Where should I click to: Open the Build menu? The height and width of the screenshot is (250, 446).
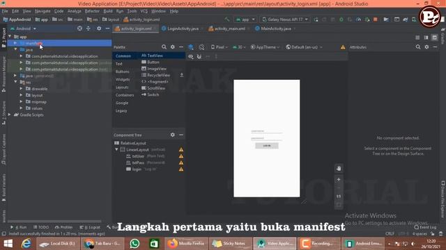(x=108, y=11)
